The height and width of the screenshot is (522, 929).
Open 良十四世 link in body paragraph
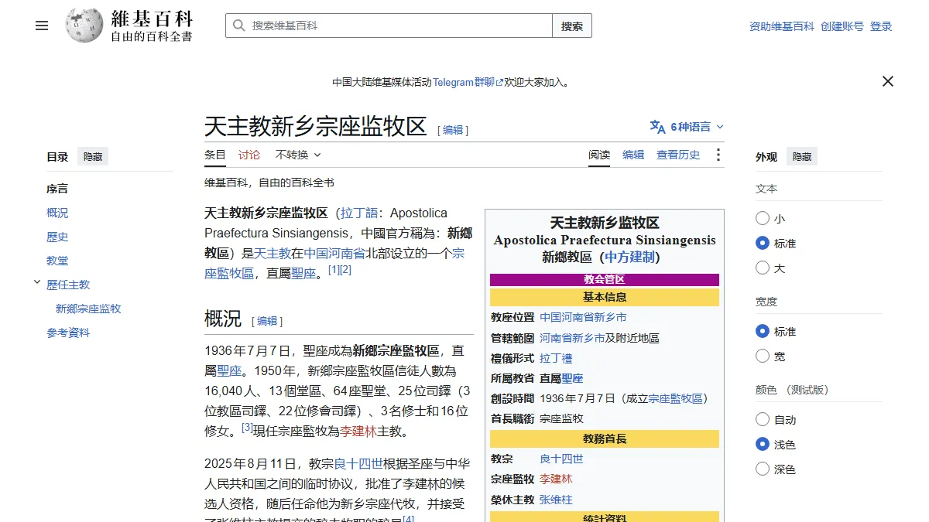click(358, 464)
